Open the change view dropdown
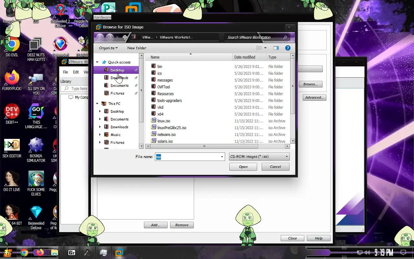The image size is (414, 259). click(265, 48)
